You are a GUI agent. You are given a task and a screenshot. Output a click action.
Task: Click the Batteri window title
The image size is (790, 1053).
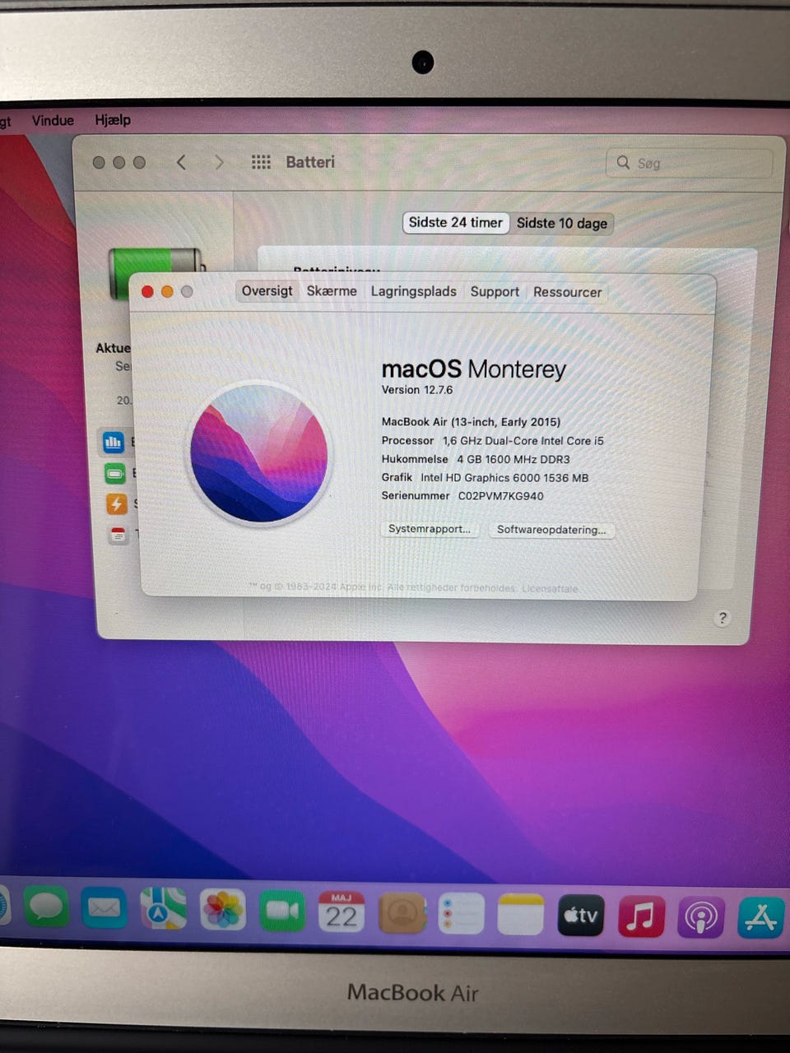(310, 162)
